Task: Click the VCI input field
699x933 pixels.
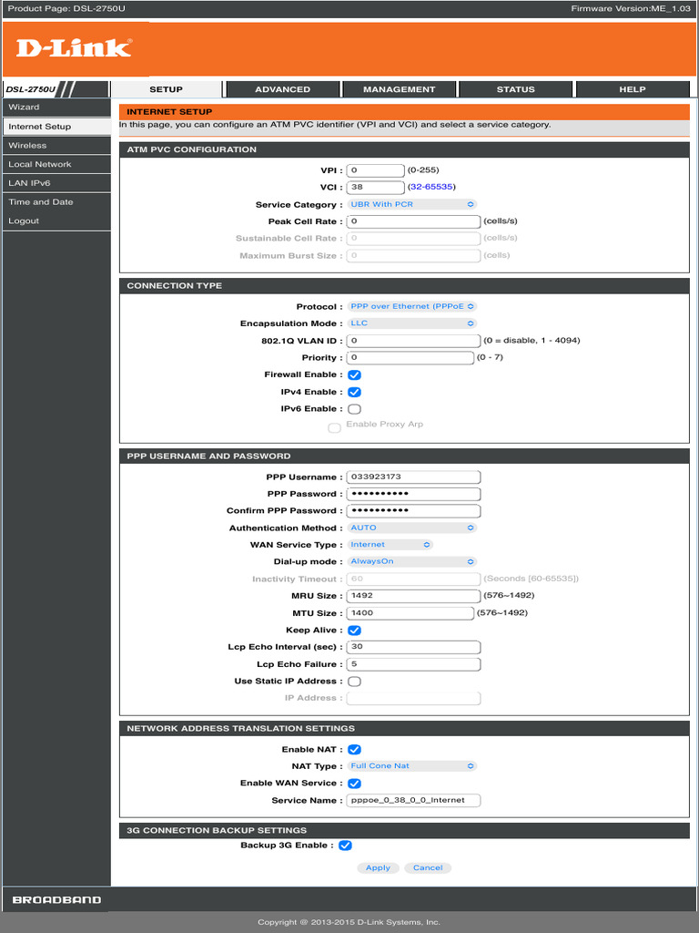Action: point(376,187)
